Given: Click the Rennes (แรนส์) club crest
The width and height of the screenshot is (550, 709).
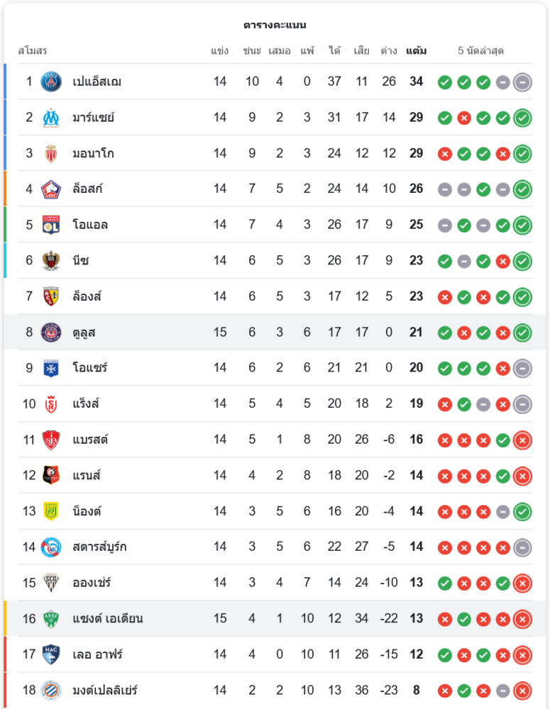Looking at the screenshot, I should (x=51, y=475).
